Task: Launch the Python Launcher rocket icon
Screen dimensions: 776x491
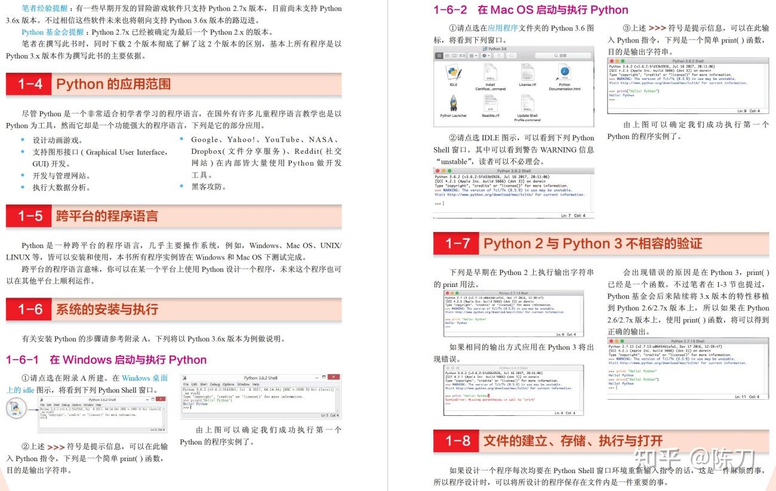Action: coord(453,103)
